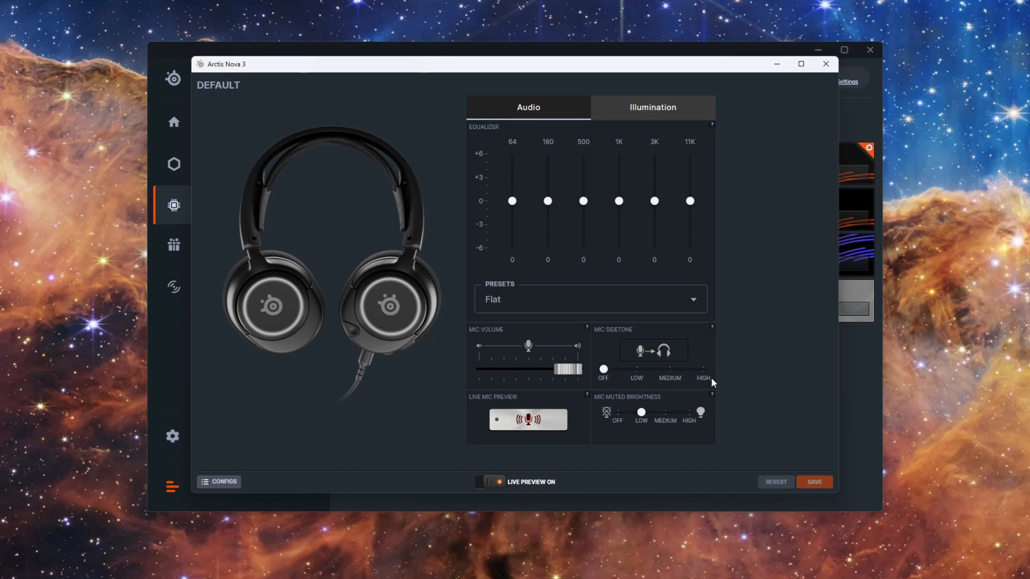Click the Equalizer help question mark

click(712, 124)
